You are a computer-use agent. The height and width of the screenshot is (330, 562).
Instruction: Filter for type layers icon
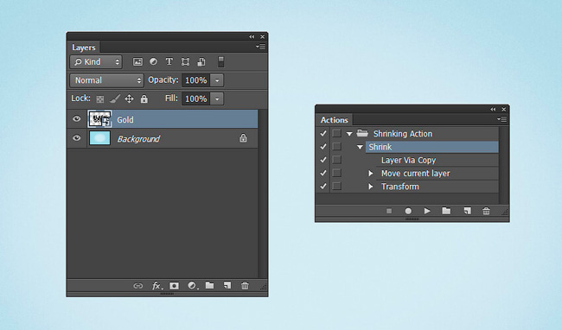169,61
